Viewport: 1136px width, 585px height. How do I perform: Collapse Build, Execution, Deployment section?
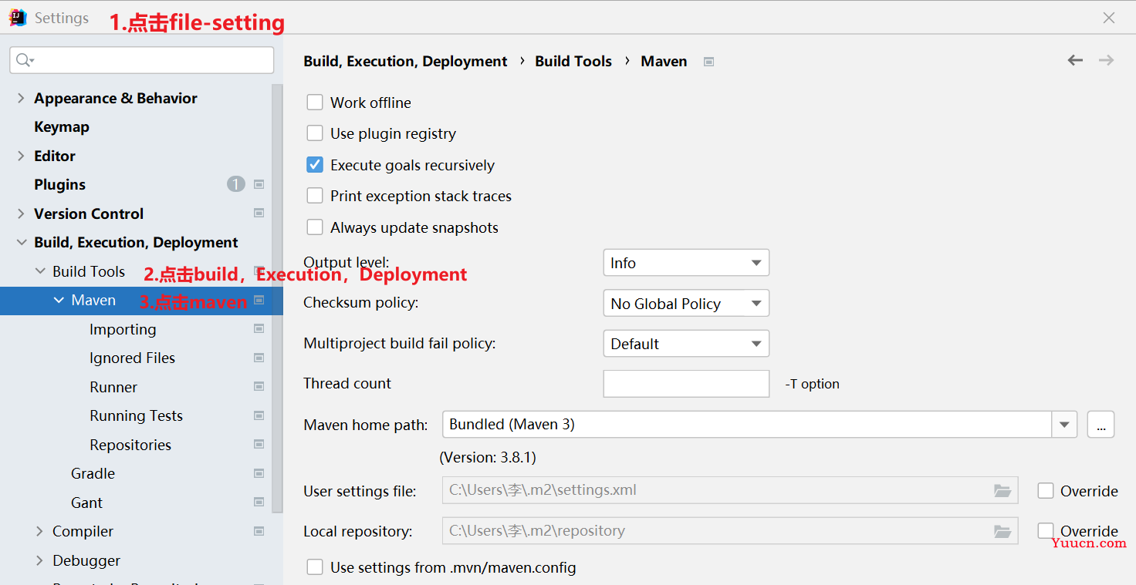click(x=22, y=242)
